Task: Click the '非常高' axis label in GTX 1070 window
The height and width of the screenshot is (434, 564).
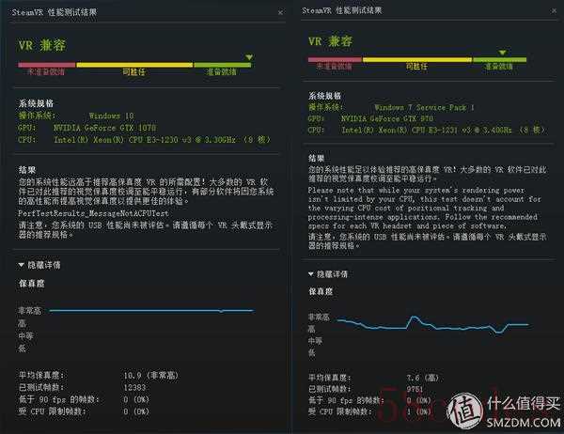Action: click(x=30, y=310)
